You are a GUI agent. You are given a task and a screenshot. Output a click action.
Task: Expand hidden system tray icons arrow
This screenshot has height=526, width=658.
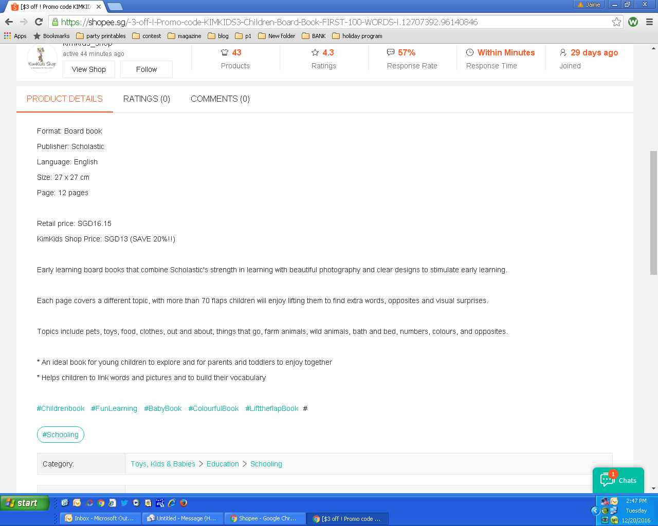click(595, 511)
